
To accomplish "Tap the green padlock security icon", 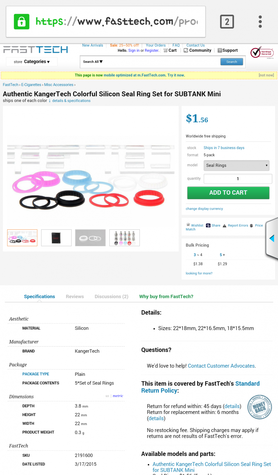I will tap(22, 22).
